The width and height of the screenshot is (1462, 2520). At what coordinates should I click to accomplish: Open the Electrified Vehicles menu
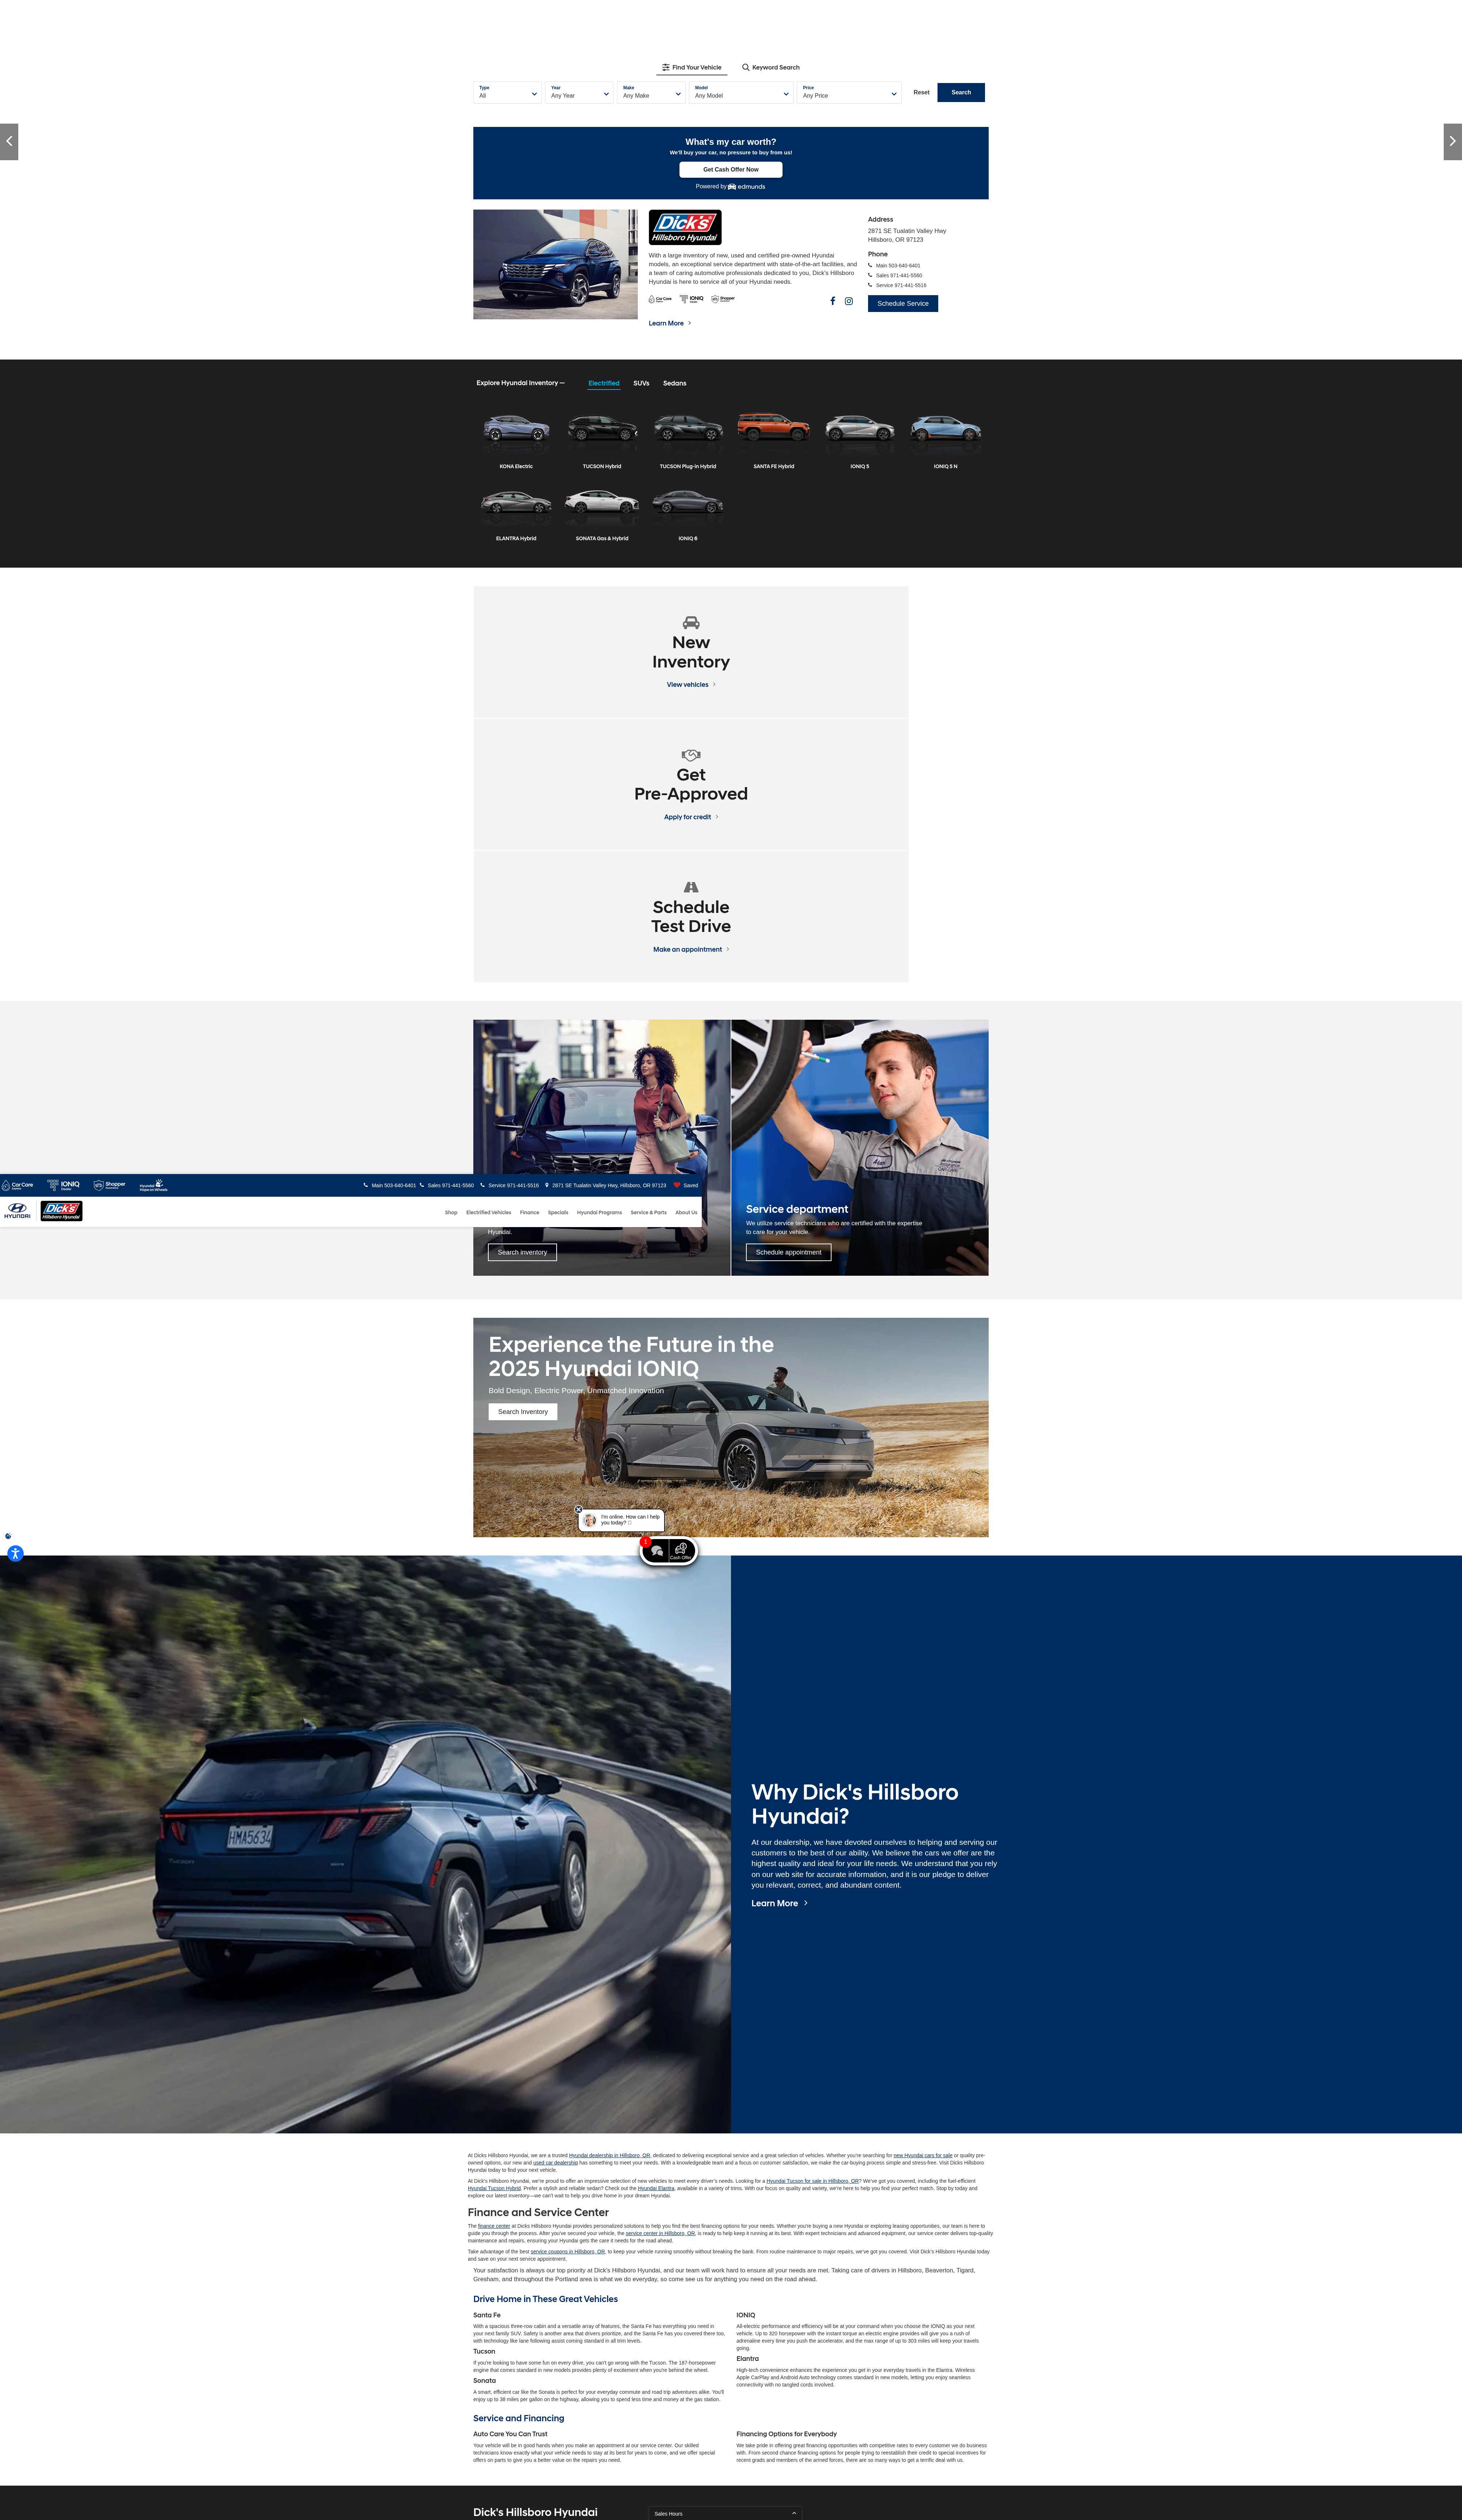click(489, 1212)
